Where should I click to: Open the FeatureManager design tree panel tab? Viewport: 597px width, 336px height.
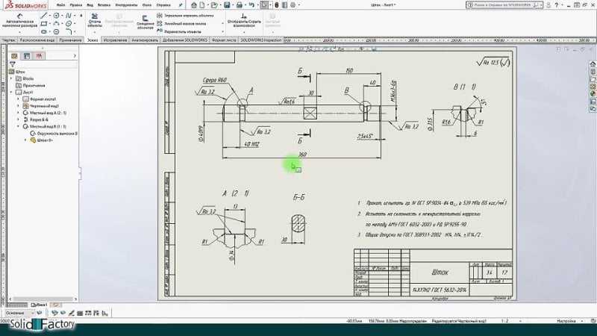click(16, 55)
